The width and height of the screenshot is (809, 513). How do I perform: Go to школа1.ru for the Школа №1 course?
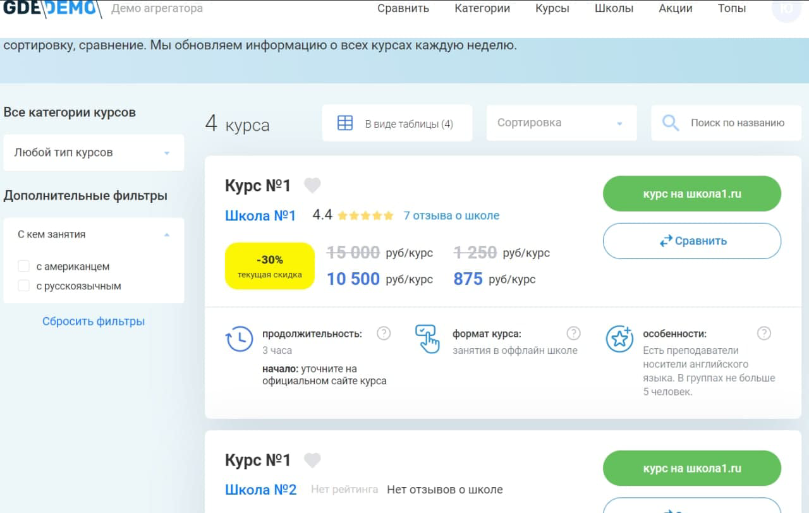692,194
